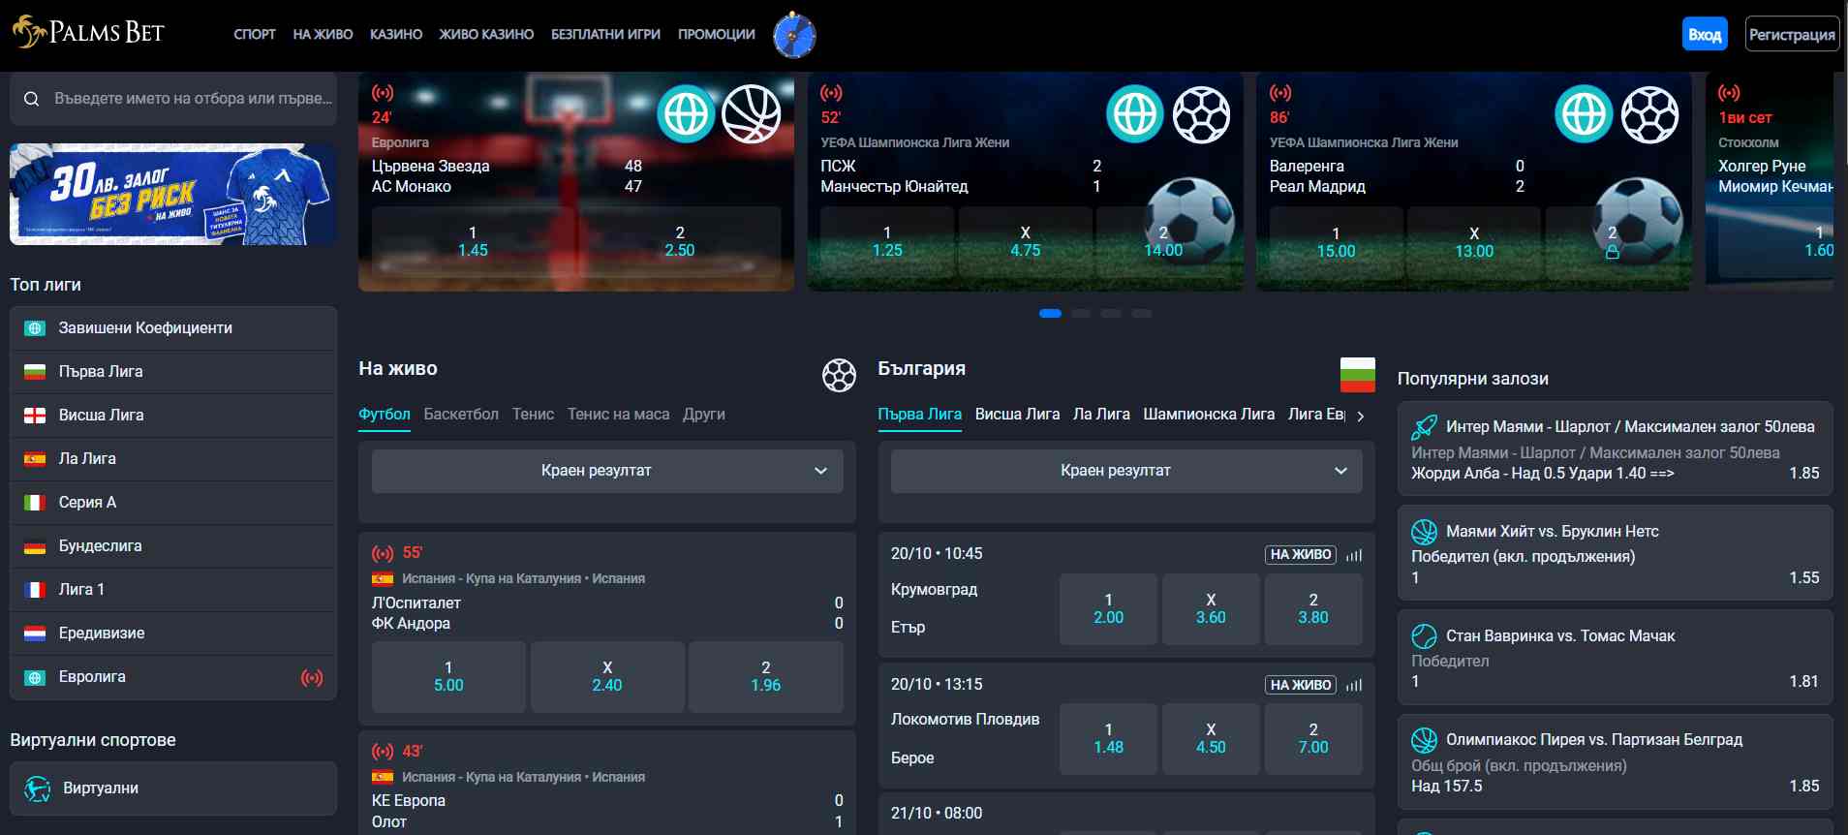The image size is (1848, 835).
Task: Go to fourth carousel slide indicator
Action: [x=1142, y=314]
